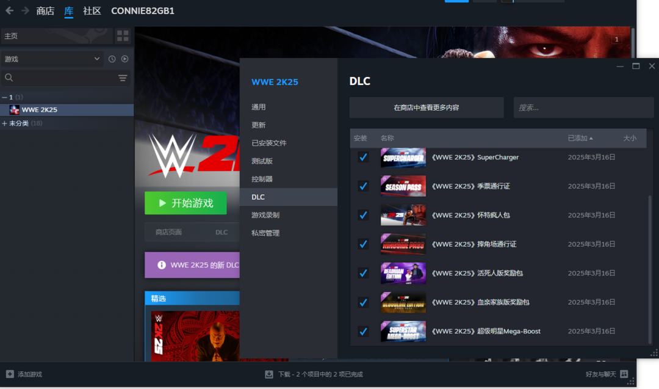Uncheck the SuperCharger DLC install checkbox
659x389 pixels.
pos(363,158)
